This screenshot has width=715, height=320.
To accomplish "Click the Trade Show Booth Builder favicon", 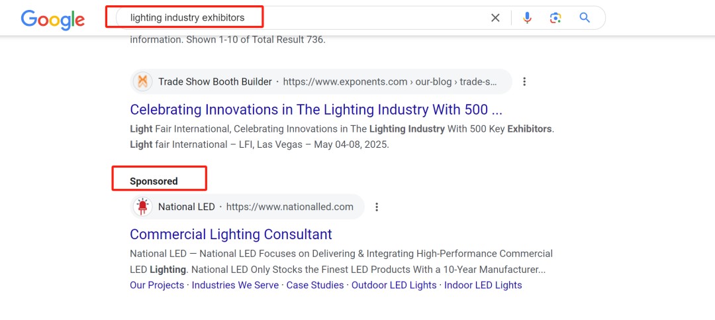I will click(x=142, y=81).
